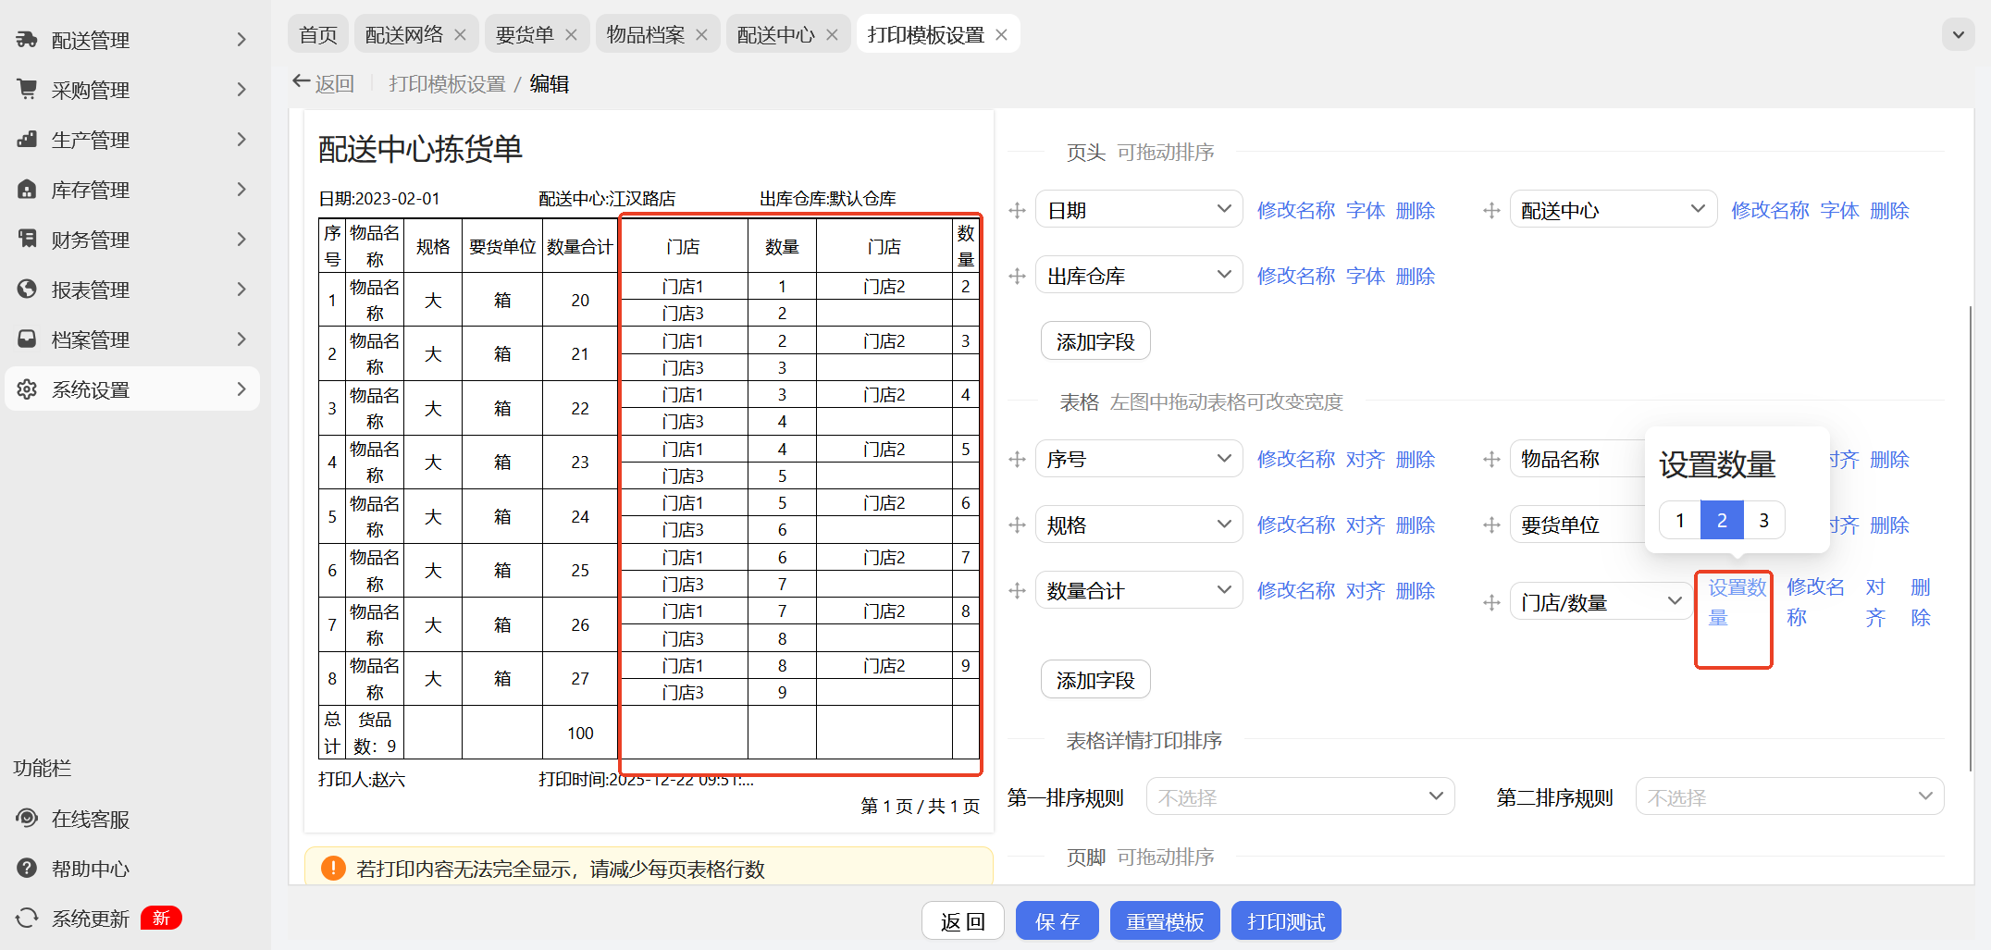Open the 规格 column dropdown
The image size is (1991, 950).
[x=1138, y=524]
